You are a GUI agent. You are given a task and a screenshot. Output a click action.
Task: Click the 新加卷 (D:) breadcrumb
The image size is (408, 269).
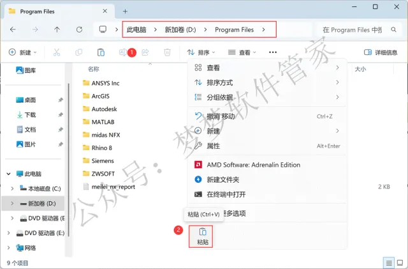180,30
